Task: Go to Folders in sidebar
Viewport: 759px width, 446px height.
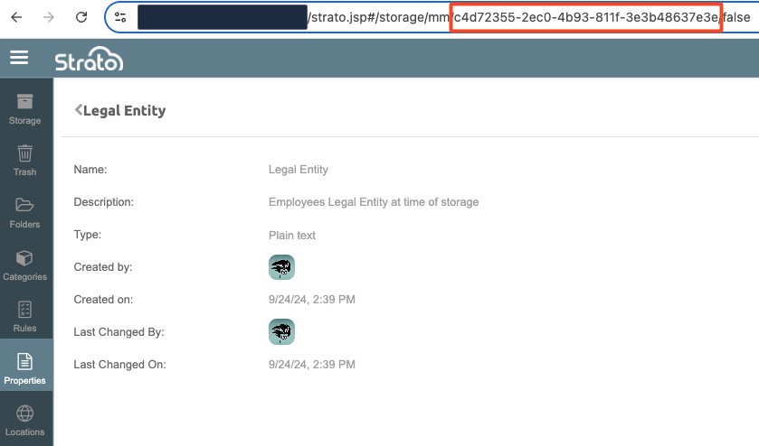Action: click(25, 211)
